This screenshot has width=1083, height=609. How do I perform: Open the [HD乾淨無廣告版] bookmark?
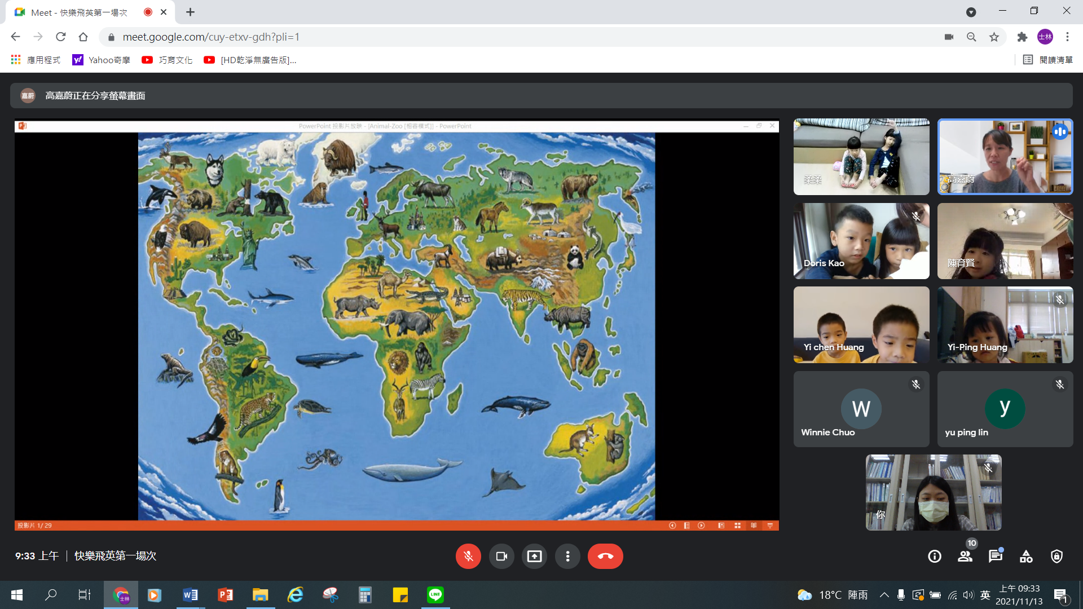(x=250, y=60)
